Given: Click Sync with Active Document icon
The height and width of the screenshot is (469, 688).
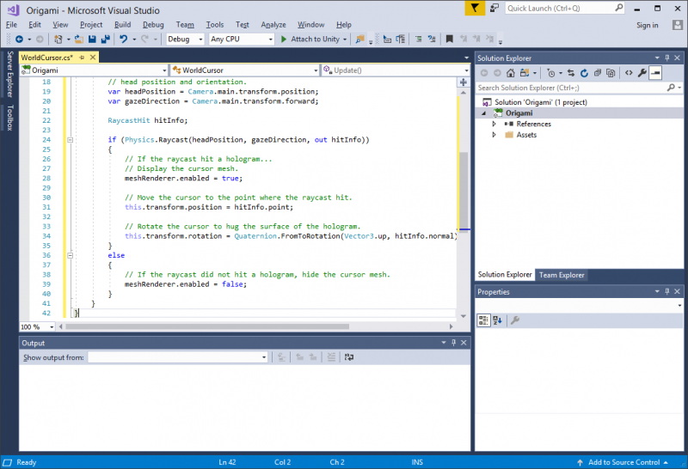Looking at the screenshot, I should click(571, 73).
